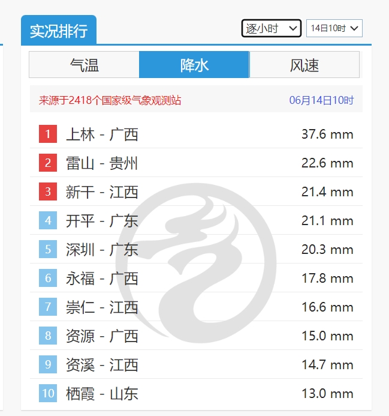This screenshot has height=416, width=389.
Task: Select the 深圳 - 广东 entry
Action: pyautogui.click(x=102, y=249)
